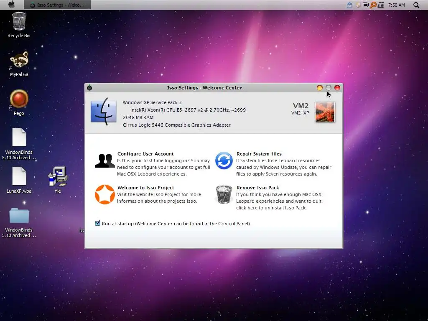Click the shield tray icon
Image resolution: width=428 pixels, height=321 pixels.
coord(358,5)
